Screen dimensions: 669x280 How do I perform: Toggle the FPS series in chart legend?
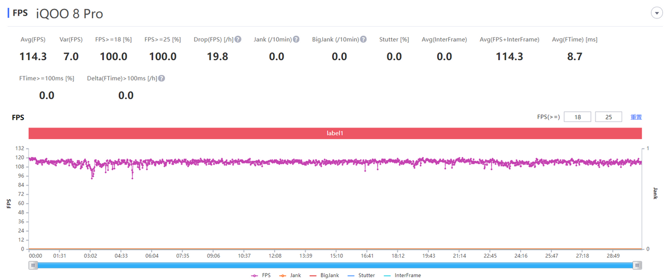click(x=261, y=275)
